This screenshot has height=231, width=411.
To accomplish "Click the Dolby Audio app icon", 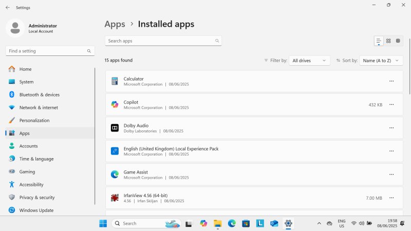I will 115,128.
